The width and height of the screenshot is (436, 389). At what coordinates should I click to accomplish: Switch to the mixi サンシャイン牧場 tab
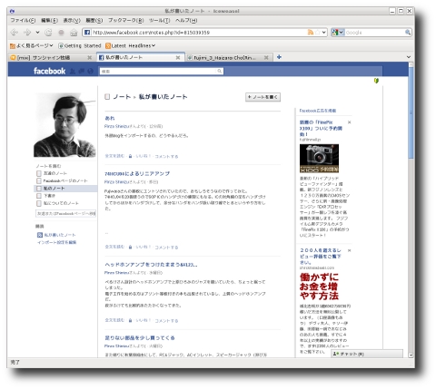click(48, 57)
